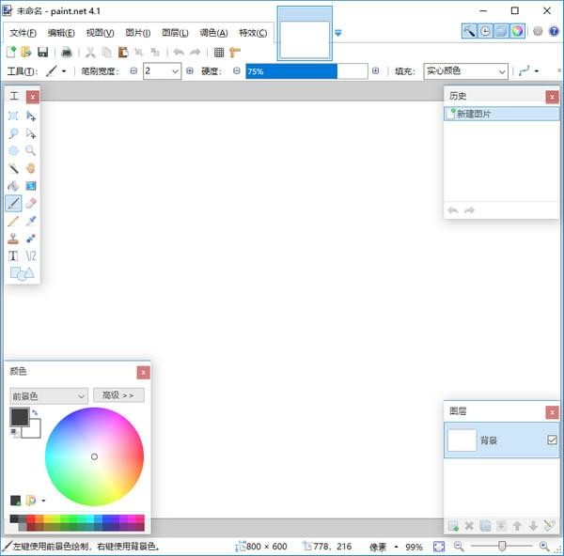Select the Magic Wand tool
The width and height of the screenshot is (564, 556).
point(13,168)
